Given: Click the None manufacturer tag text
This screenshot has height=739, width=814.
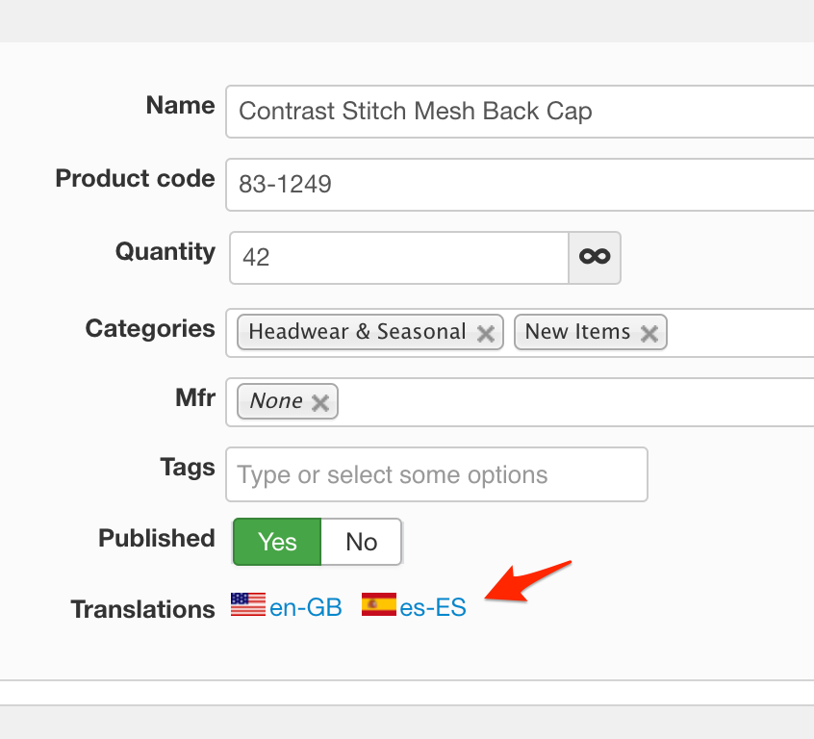Looking at the screenshot, I should 276,401.
